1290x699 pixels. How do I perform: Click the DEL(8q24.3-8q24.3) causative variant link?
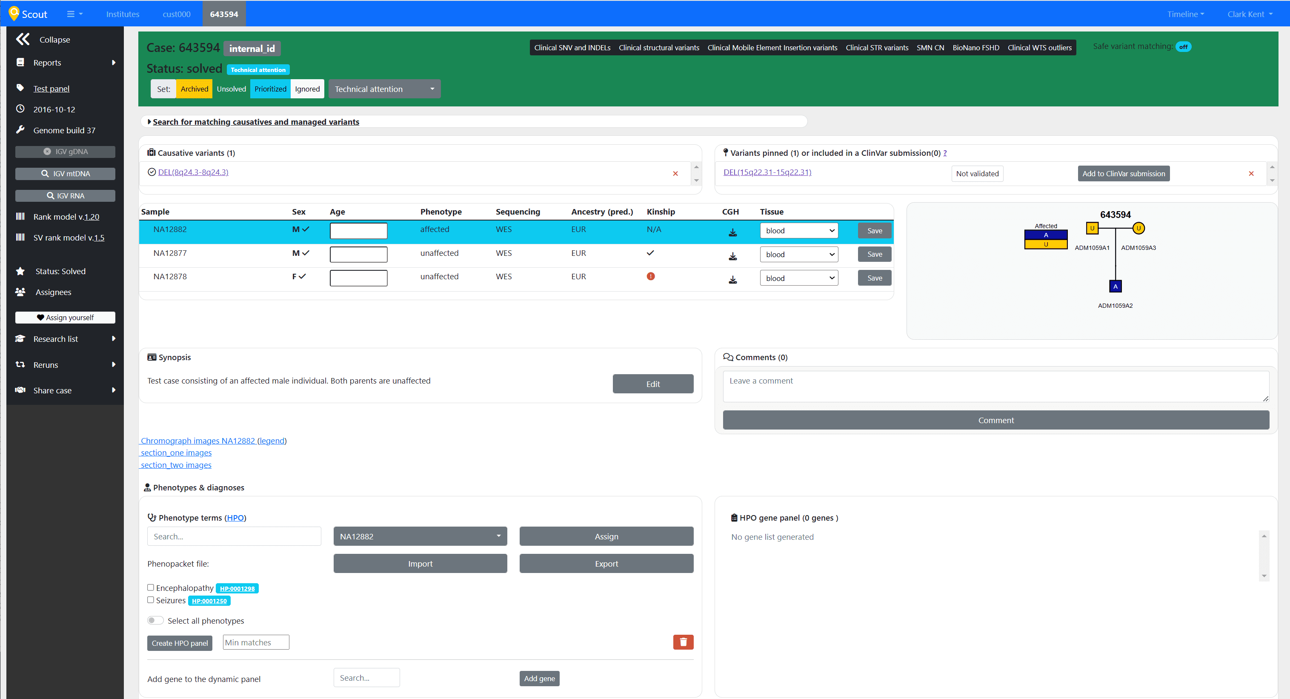tap(192, 172)
